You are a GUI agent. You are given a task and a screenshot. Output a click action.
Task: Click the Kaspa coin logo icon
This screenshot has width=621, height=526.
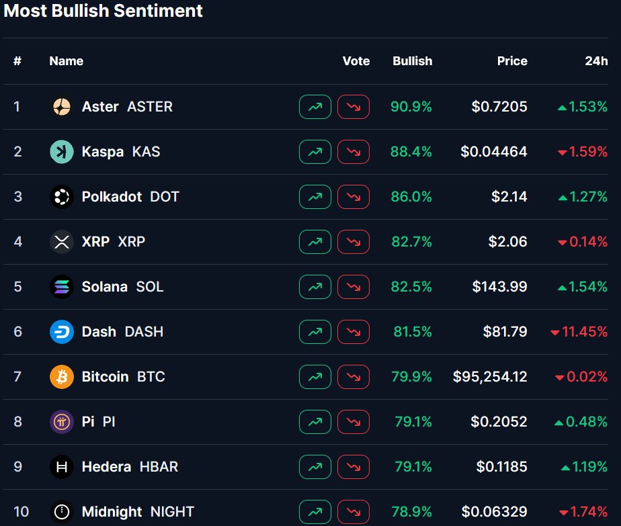pos(62,152)
